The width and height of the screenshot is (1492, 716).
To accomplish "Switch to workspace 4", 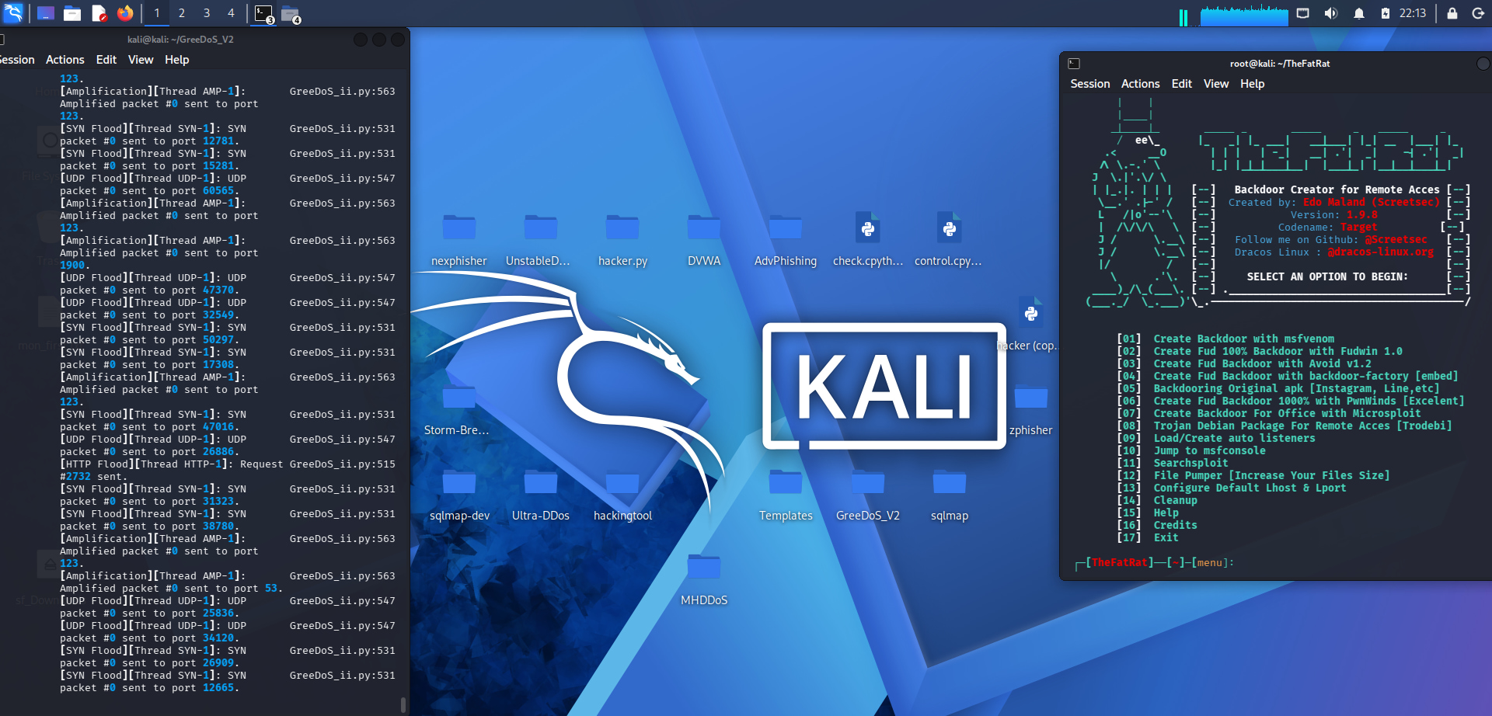I will 231,13.
